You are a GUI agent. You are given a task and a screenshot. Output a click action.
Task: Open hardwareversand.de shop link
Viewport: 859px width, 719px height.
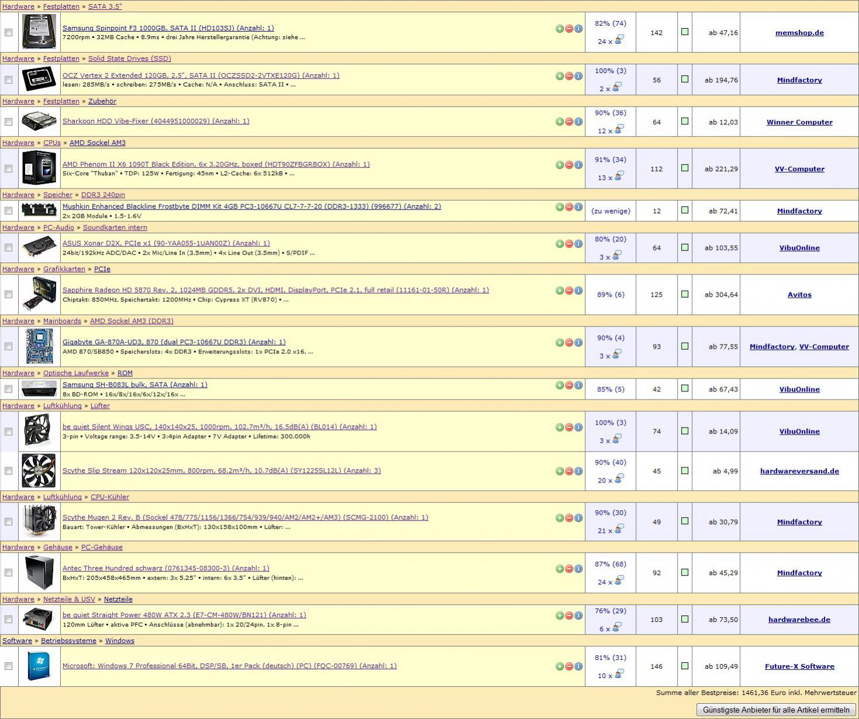[799, 471]
